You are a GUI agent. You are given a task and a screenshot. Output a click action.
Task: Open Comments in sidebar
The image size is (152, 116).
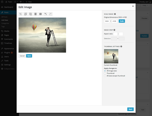pos(8,39)
